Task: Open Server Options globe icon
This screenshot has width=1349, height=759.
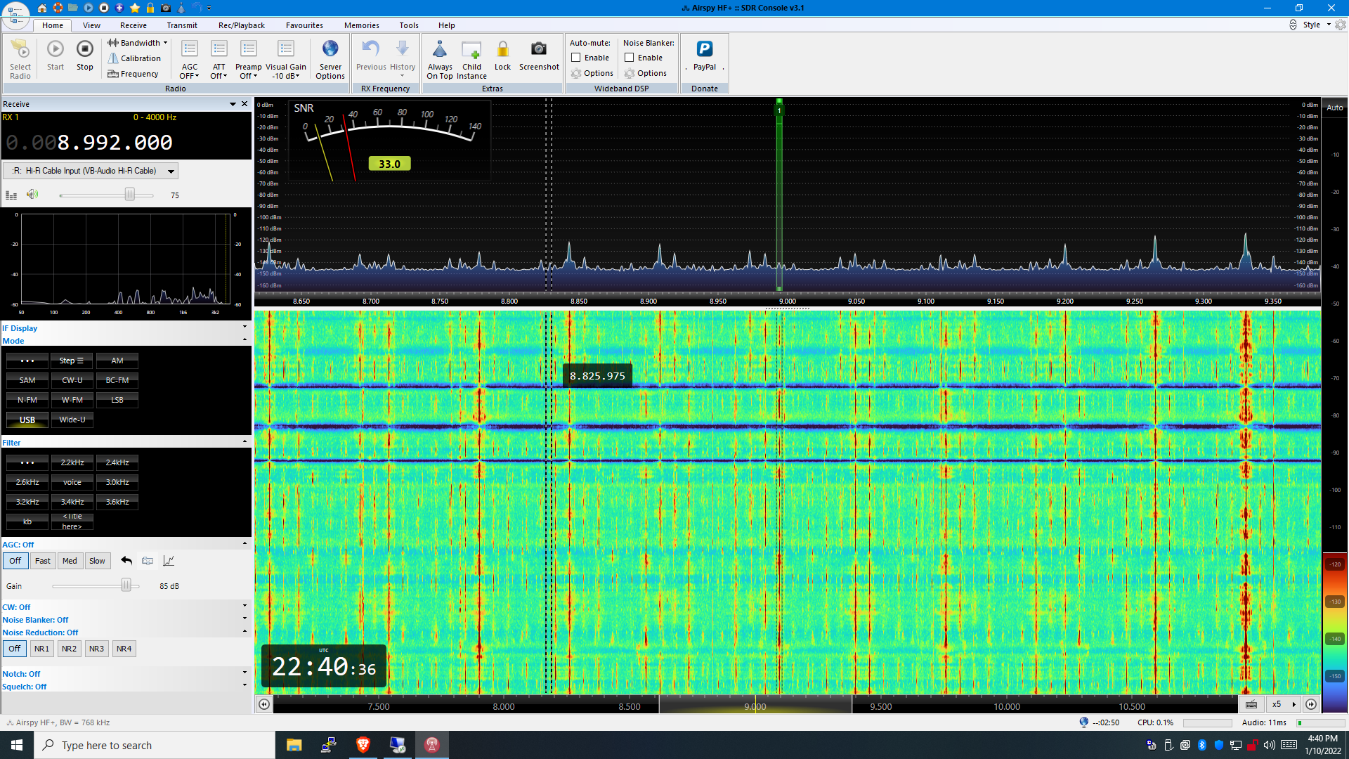Action: tap(330, 49)
